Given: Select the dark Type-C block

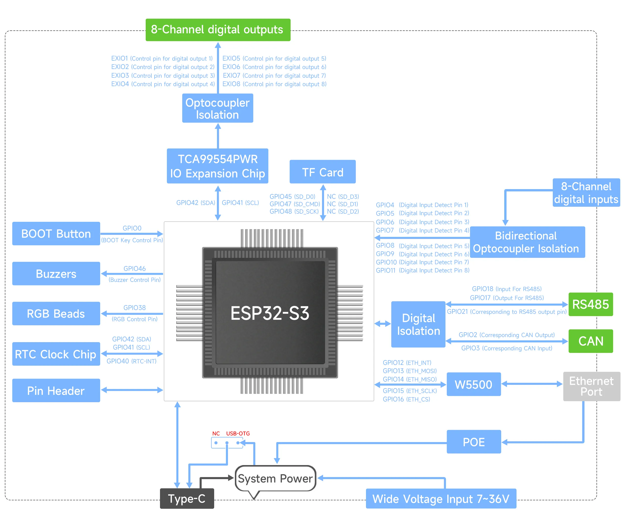Looking at the screenshot, I should click(x=187, y=499).
